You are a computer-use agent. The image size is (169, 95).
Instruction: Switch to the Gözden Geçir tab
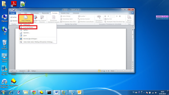pos(65,13)
